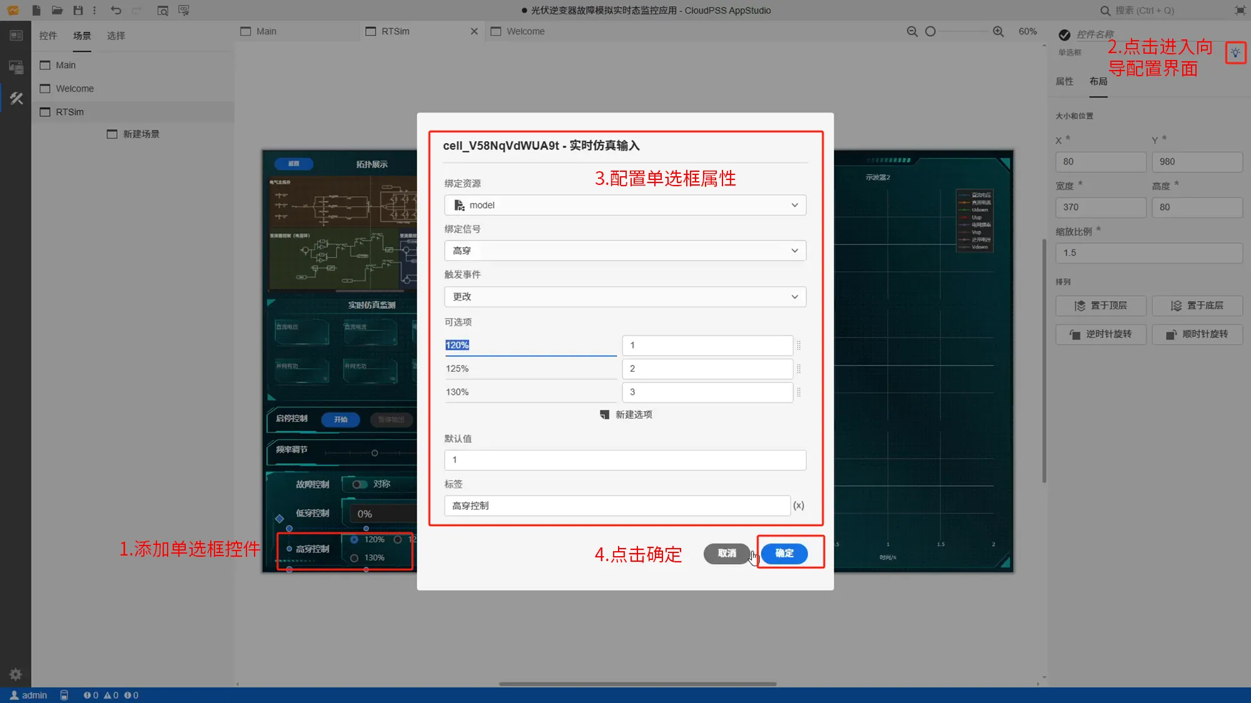1251x703 pixels.
Task: Open settings gear in left sidebar
Action: tap(16, 674)
